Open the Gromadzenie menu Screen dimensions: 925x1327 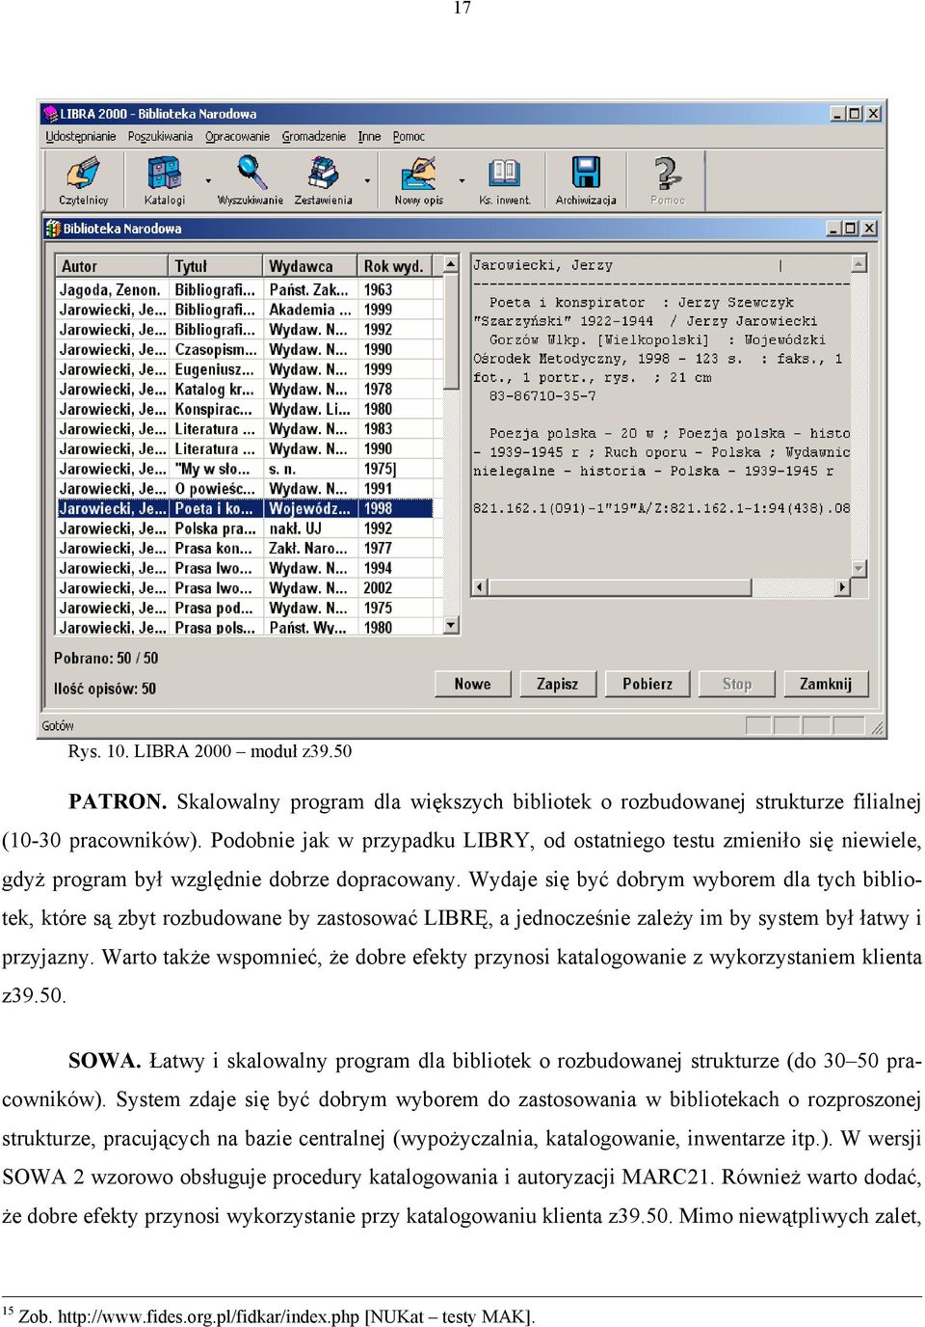314,137
